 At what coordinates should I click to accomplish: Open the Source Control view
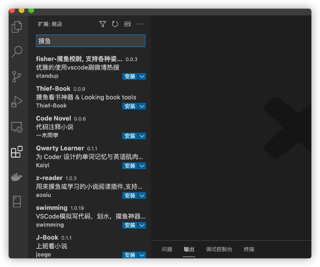click(x=17, y=77)
